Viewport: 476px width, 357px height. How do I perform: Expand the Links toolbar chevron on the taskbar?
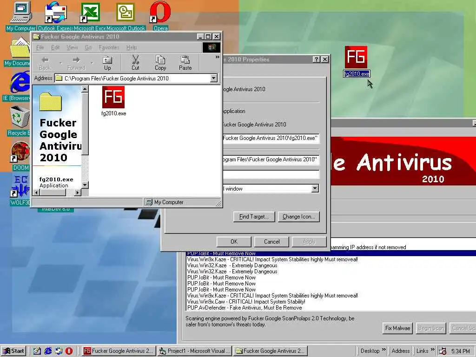(x=433, y=350)
